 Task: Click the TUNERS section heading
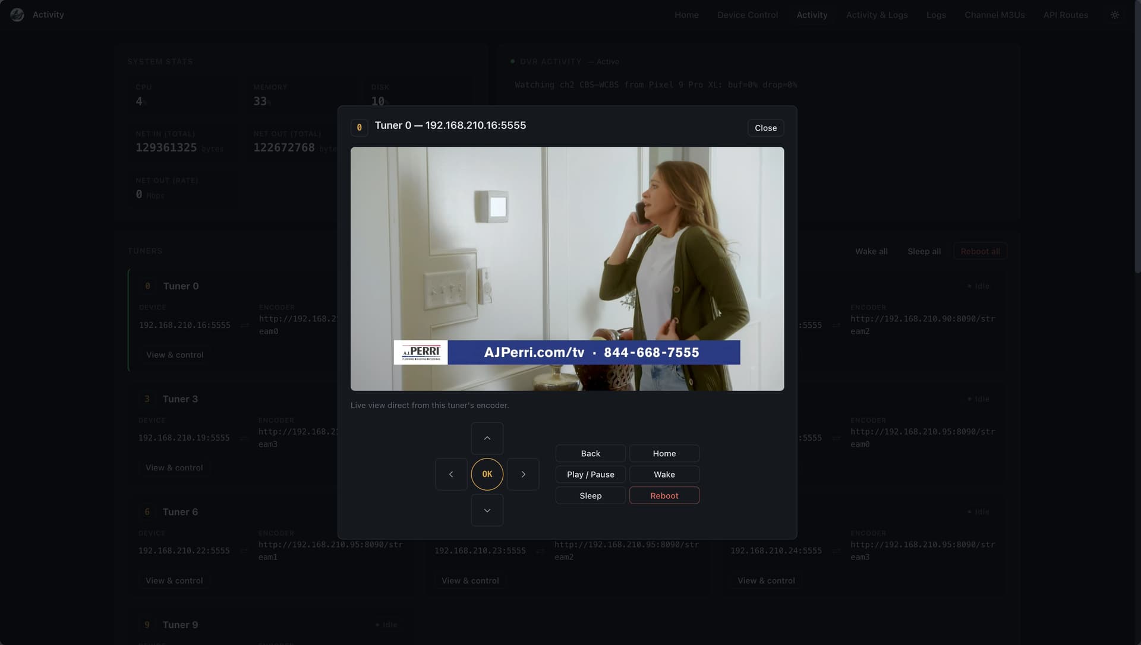145,251
